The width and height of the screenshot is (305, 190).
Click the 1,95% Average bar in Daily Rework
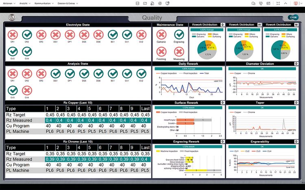(x=188, y=69)
